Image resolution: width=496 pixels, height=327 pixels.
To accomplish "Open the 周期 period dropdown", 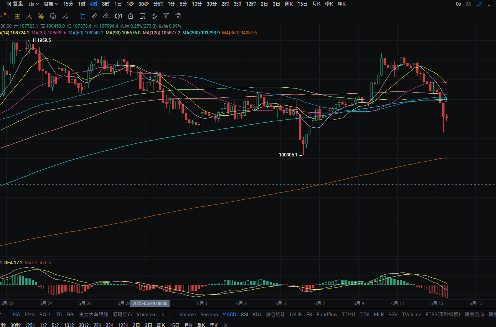I will (50, 4).
